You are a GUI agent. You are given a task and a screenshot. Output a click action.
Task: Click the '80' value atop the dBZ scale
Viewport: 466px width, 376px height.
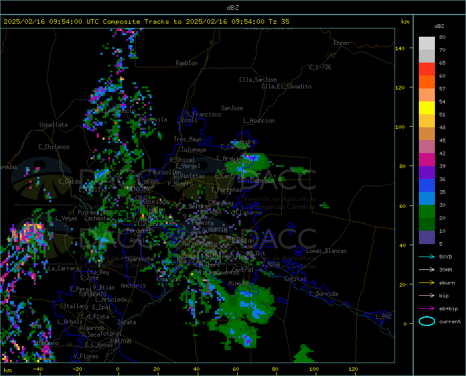(x=442, y=37)
